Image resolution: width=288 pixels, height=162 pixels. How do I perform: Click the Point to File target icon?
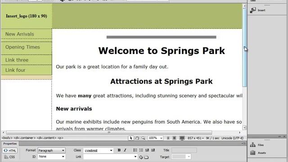[141, 157]
